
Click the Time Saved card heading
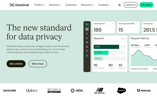(x=148, y=23)
